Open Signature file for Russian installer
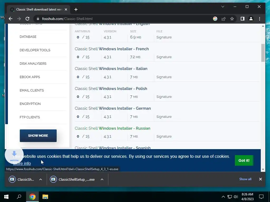This screenshot has height=202, width=270. [x=164, y=137]
